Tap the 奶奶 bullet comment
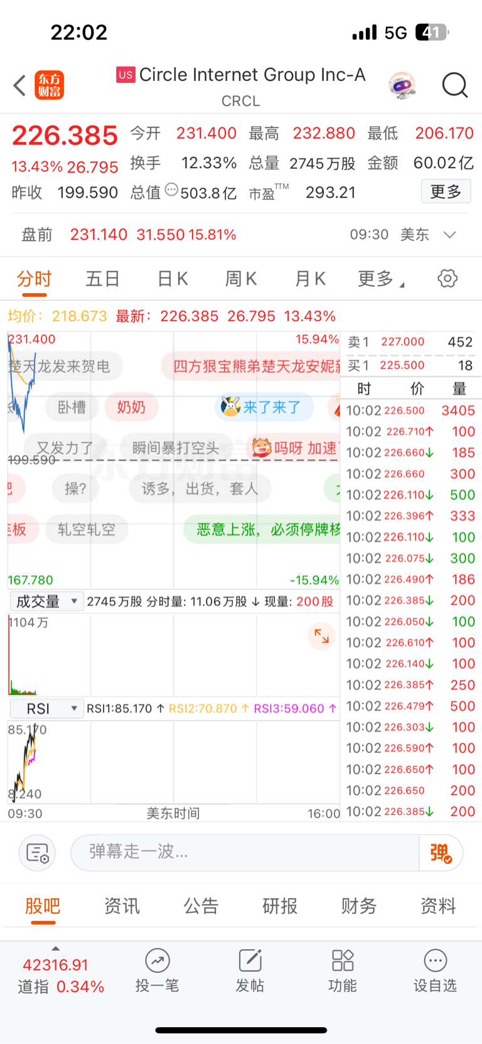 [131, 407]
